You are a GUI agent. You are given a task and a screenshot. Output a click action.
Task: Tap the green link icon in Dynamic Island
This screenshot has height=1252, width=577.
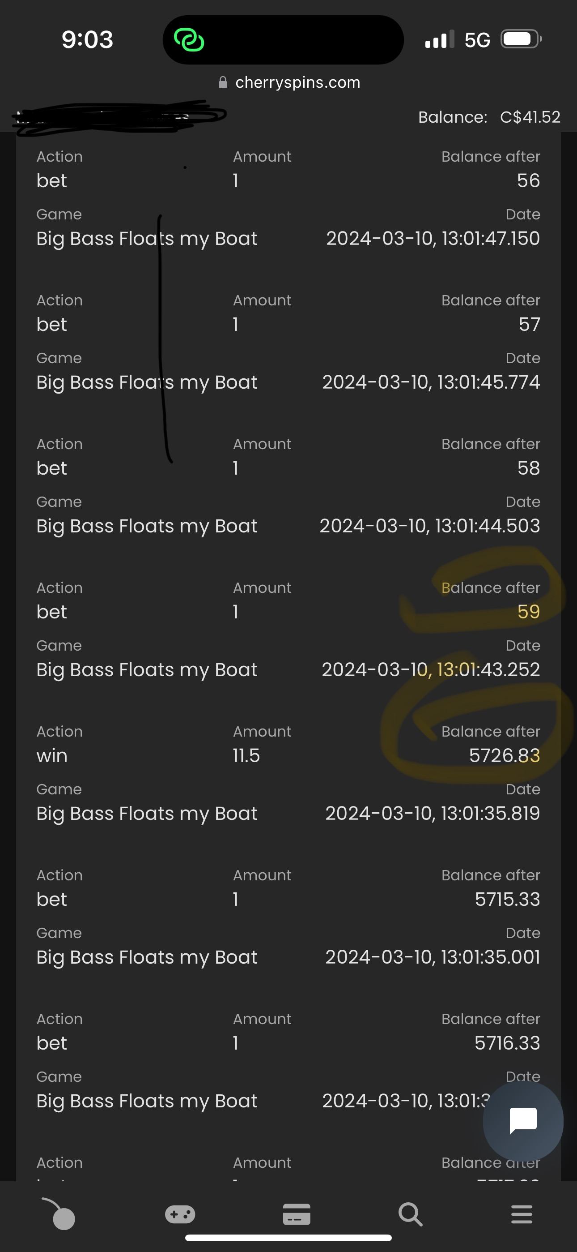(x=189, y=40)
